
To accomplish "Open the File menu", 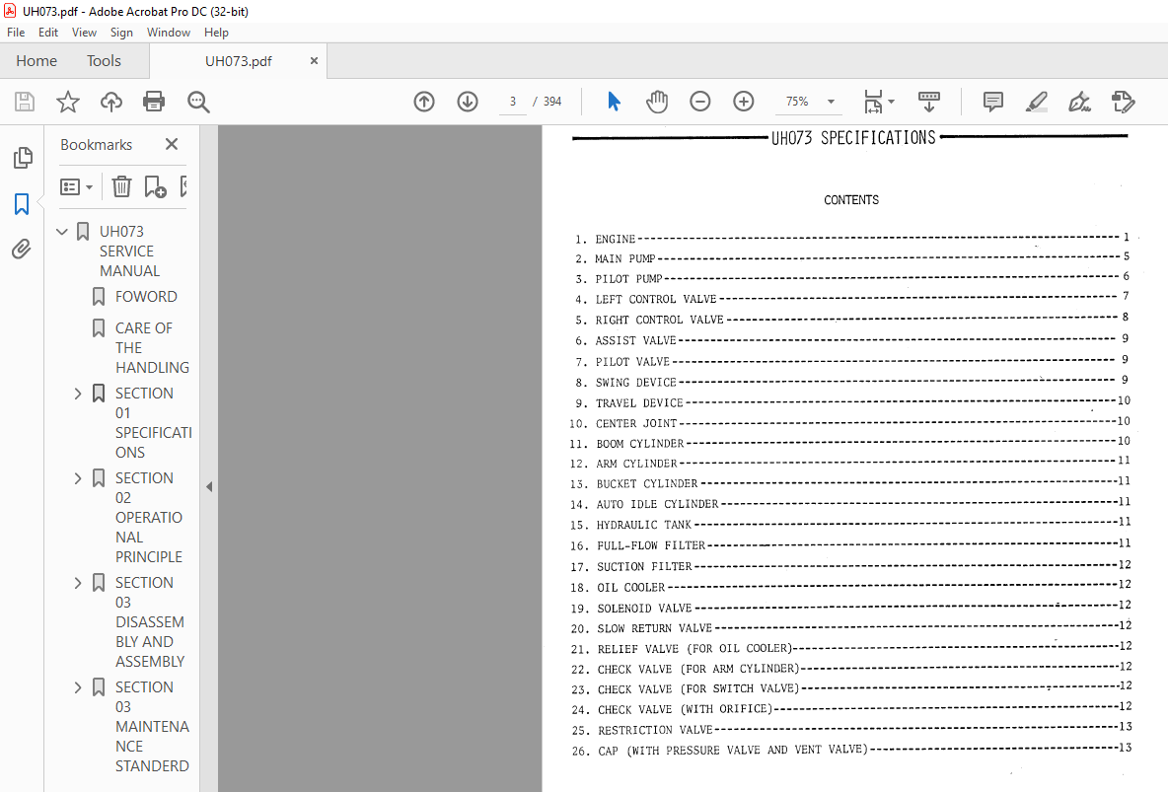I will point(16,32).
